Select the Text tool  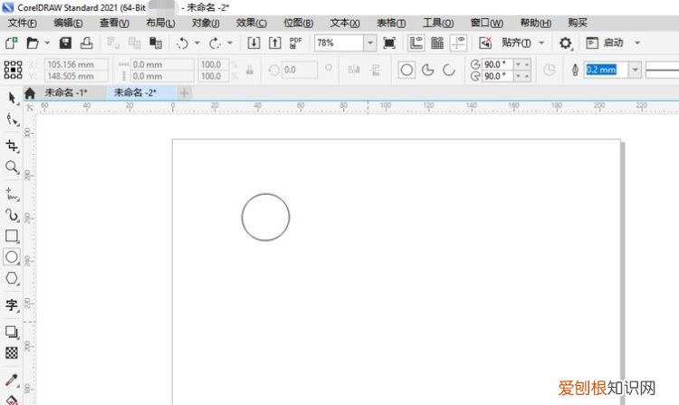tap(12, 305)
